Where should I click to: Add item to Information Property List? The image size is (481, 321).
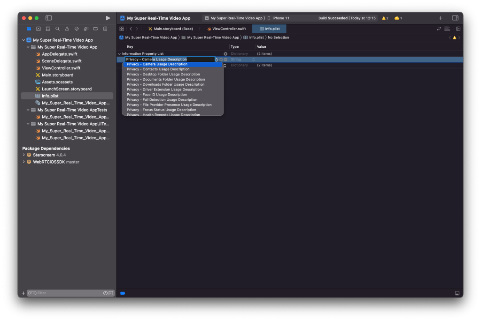coord(225,54)
